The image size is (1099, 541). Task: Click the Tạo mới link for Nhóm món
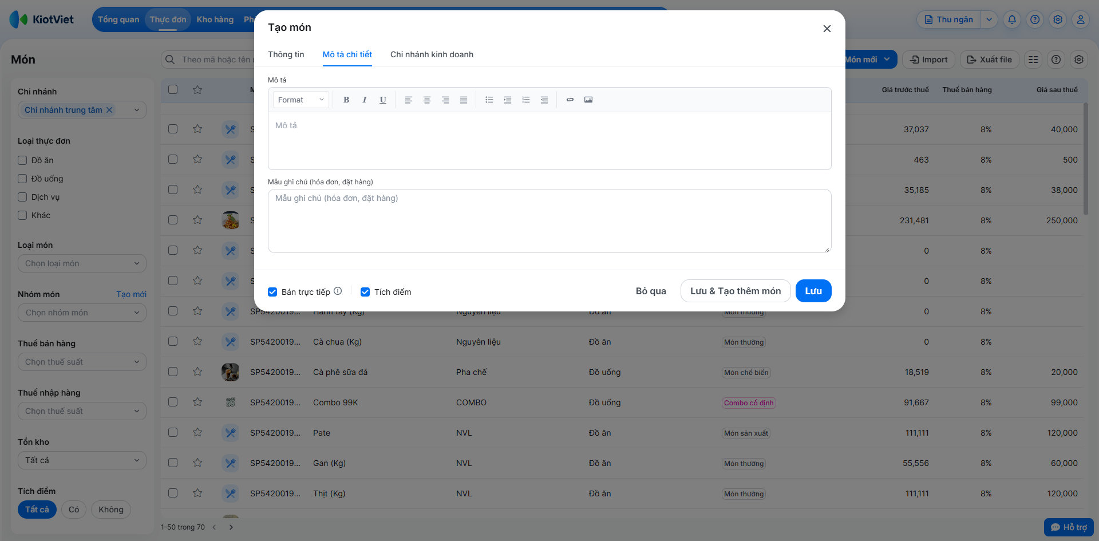click(x=131, y=294)
